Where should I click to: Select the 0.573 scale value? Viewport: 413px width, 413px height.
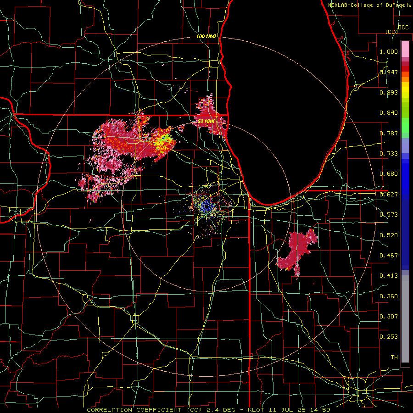(389, 215)
